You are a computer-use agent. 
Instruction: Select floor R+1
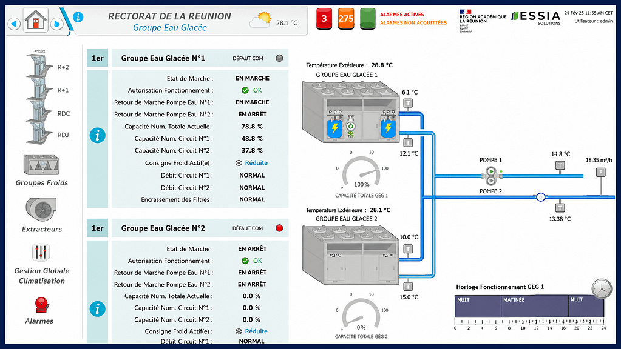point(63,90)
